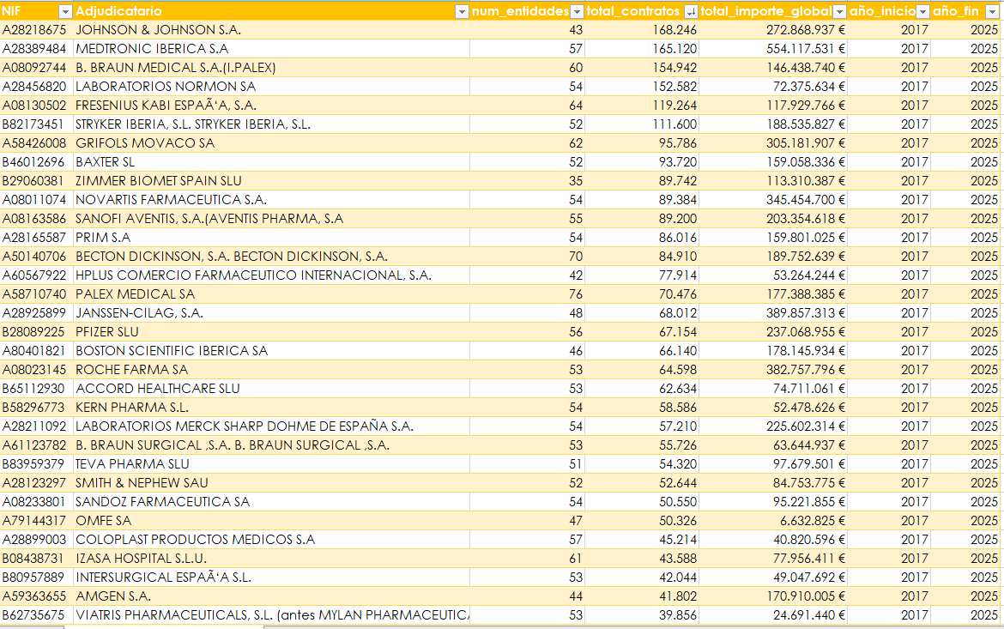This screenshot has height=629, width=1004.
Task: Click NIF cell A61123782
Action: [x=37, y=445]
